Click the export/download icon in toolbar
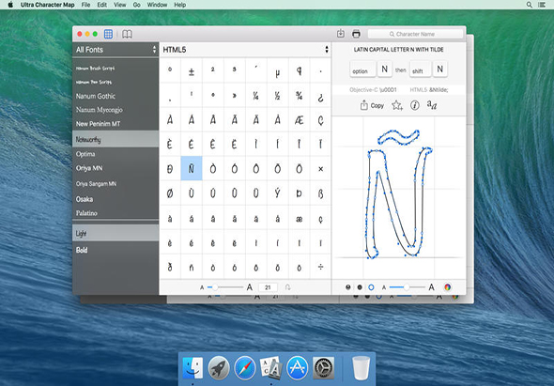554x386 pixels. click(x=341, y=34)
